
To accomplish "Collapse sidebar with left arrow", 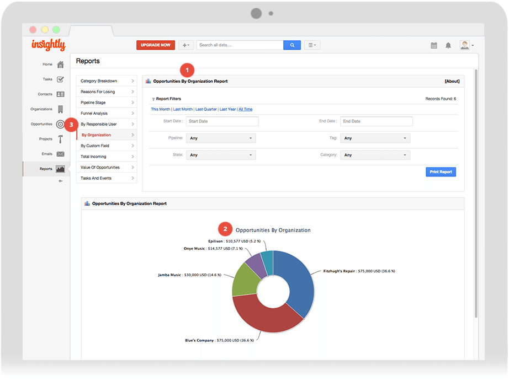I will point(60,181).
